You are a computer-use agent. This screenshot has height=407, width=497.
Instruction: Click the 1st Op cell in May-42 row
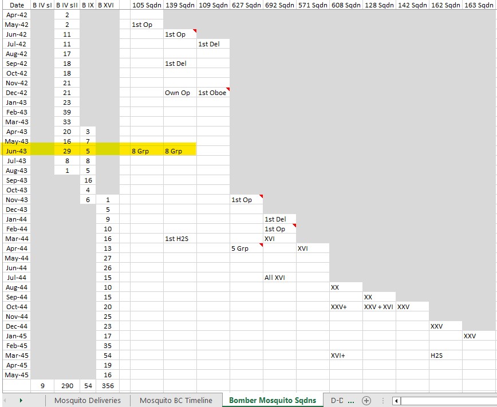[x=147, y=25]
